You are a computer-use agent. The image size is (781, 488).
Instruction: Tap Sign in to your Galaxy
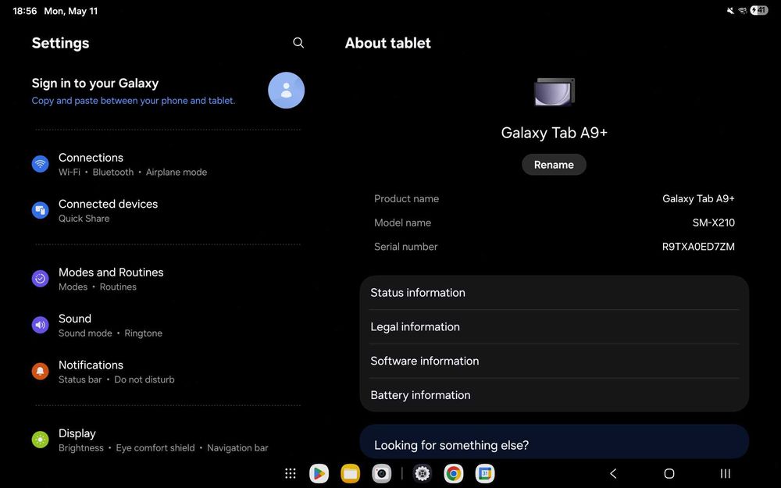(x=95, y=84)
